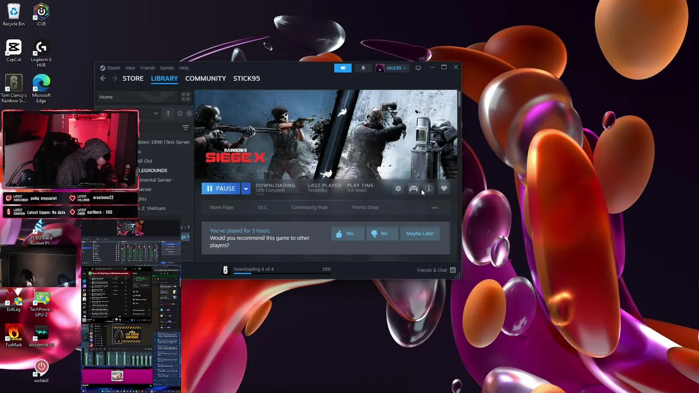Open the DLC link
Viewport: 699px width, 393px height.
[263, 207]
